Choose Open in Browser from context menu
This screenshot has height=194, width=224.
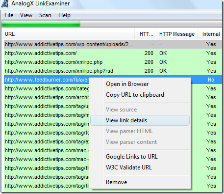pos(140,84)
